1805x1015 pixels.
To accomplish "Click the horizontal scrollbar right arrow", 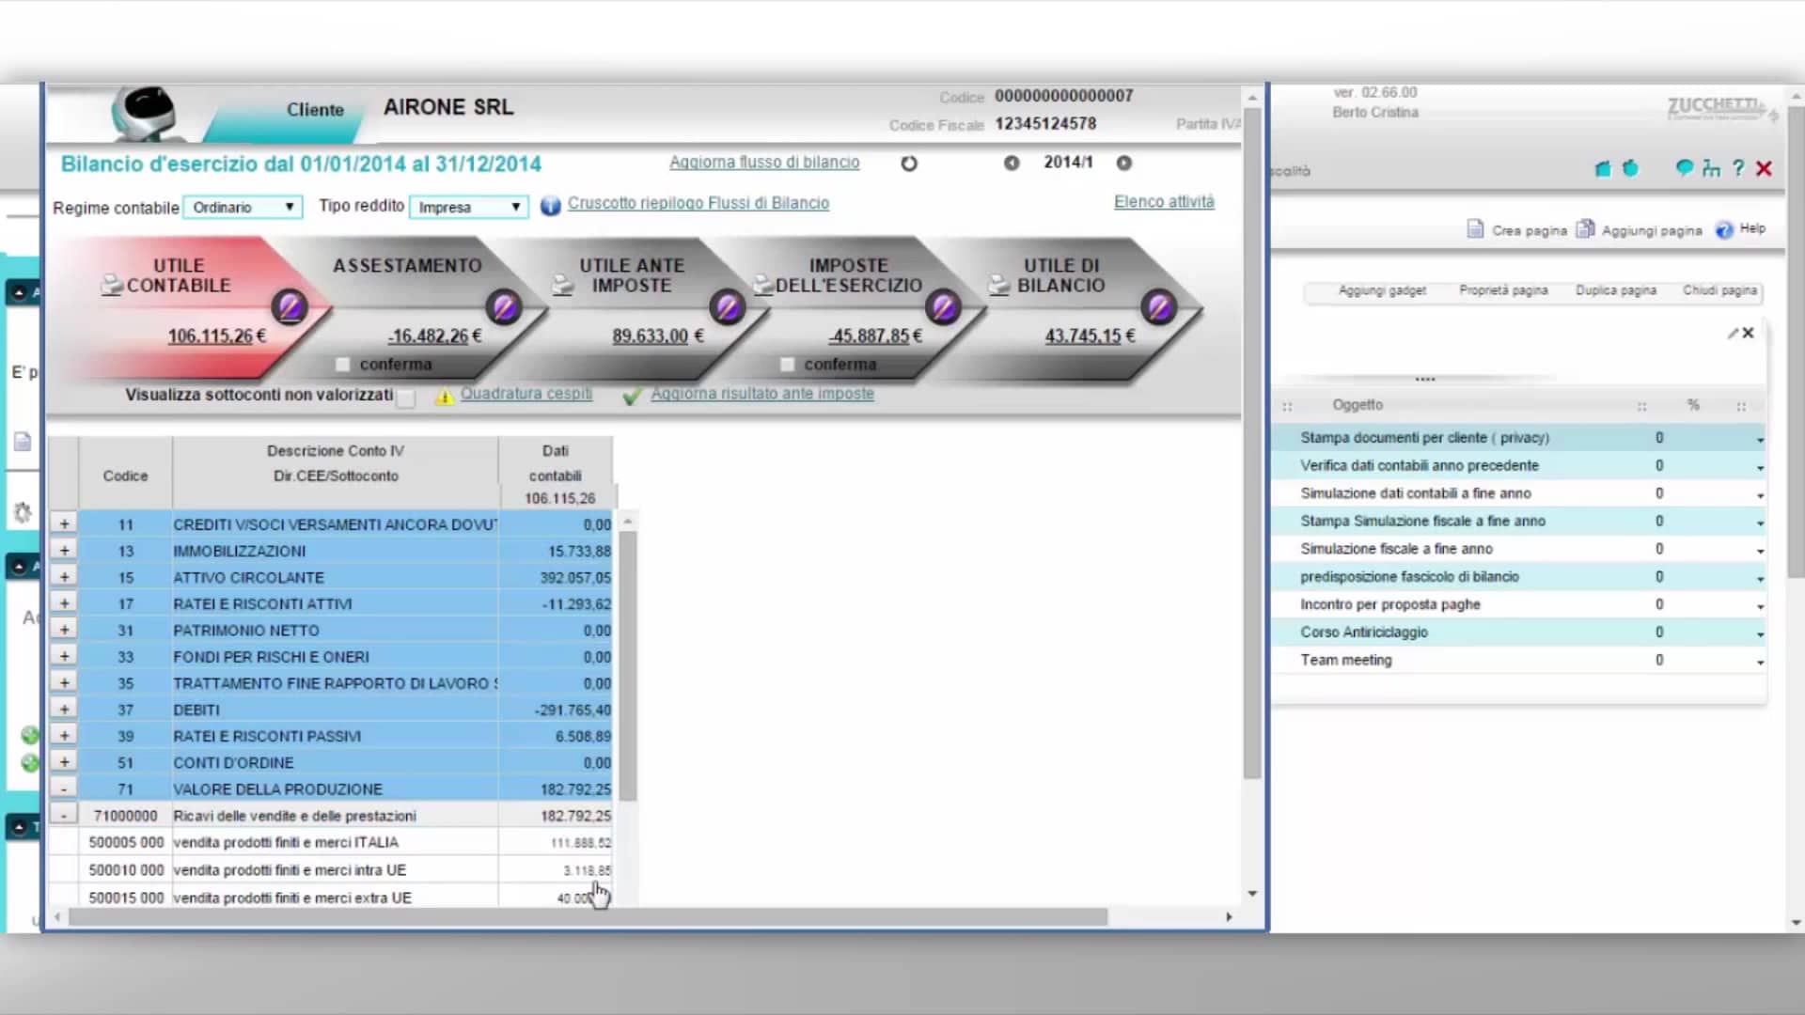I will coord(1228,915).
